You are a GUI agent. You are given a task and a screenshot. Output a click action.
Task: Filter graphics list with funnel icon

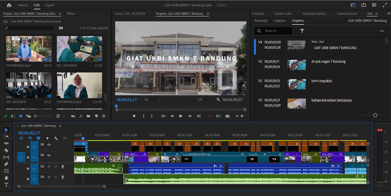pyautogui.click(x=302, y=31)
